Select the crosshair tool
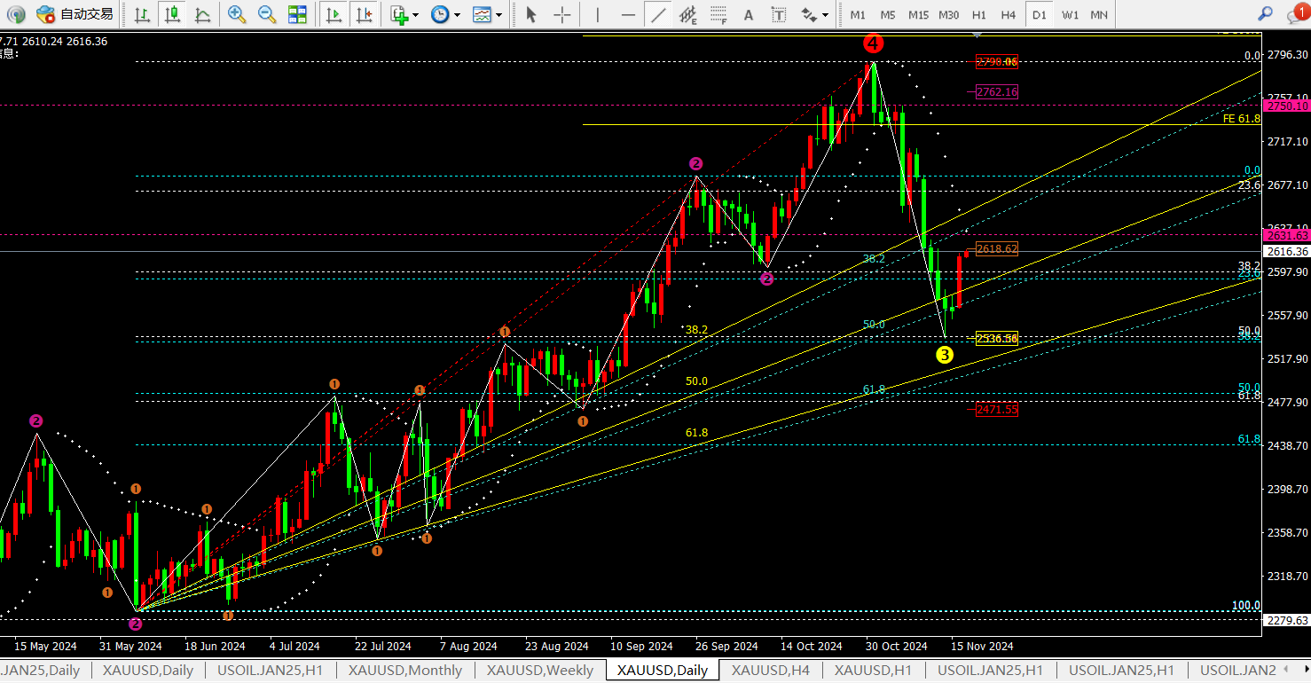Screen dimensions: 1311x683 (561, 14)
